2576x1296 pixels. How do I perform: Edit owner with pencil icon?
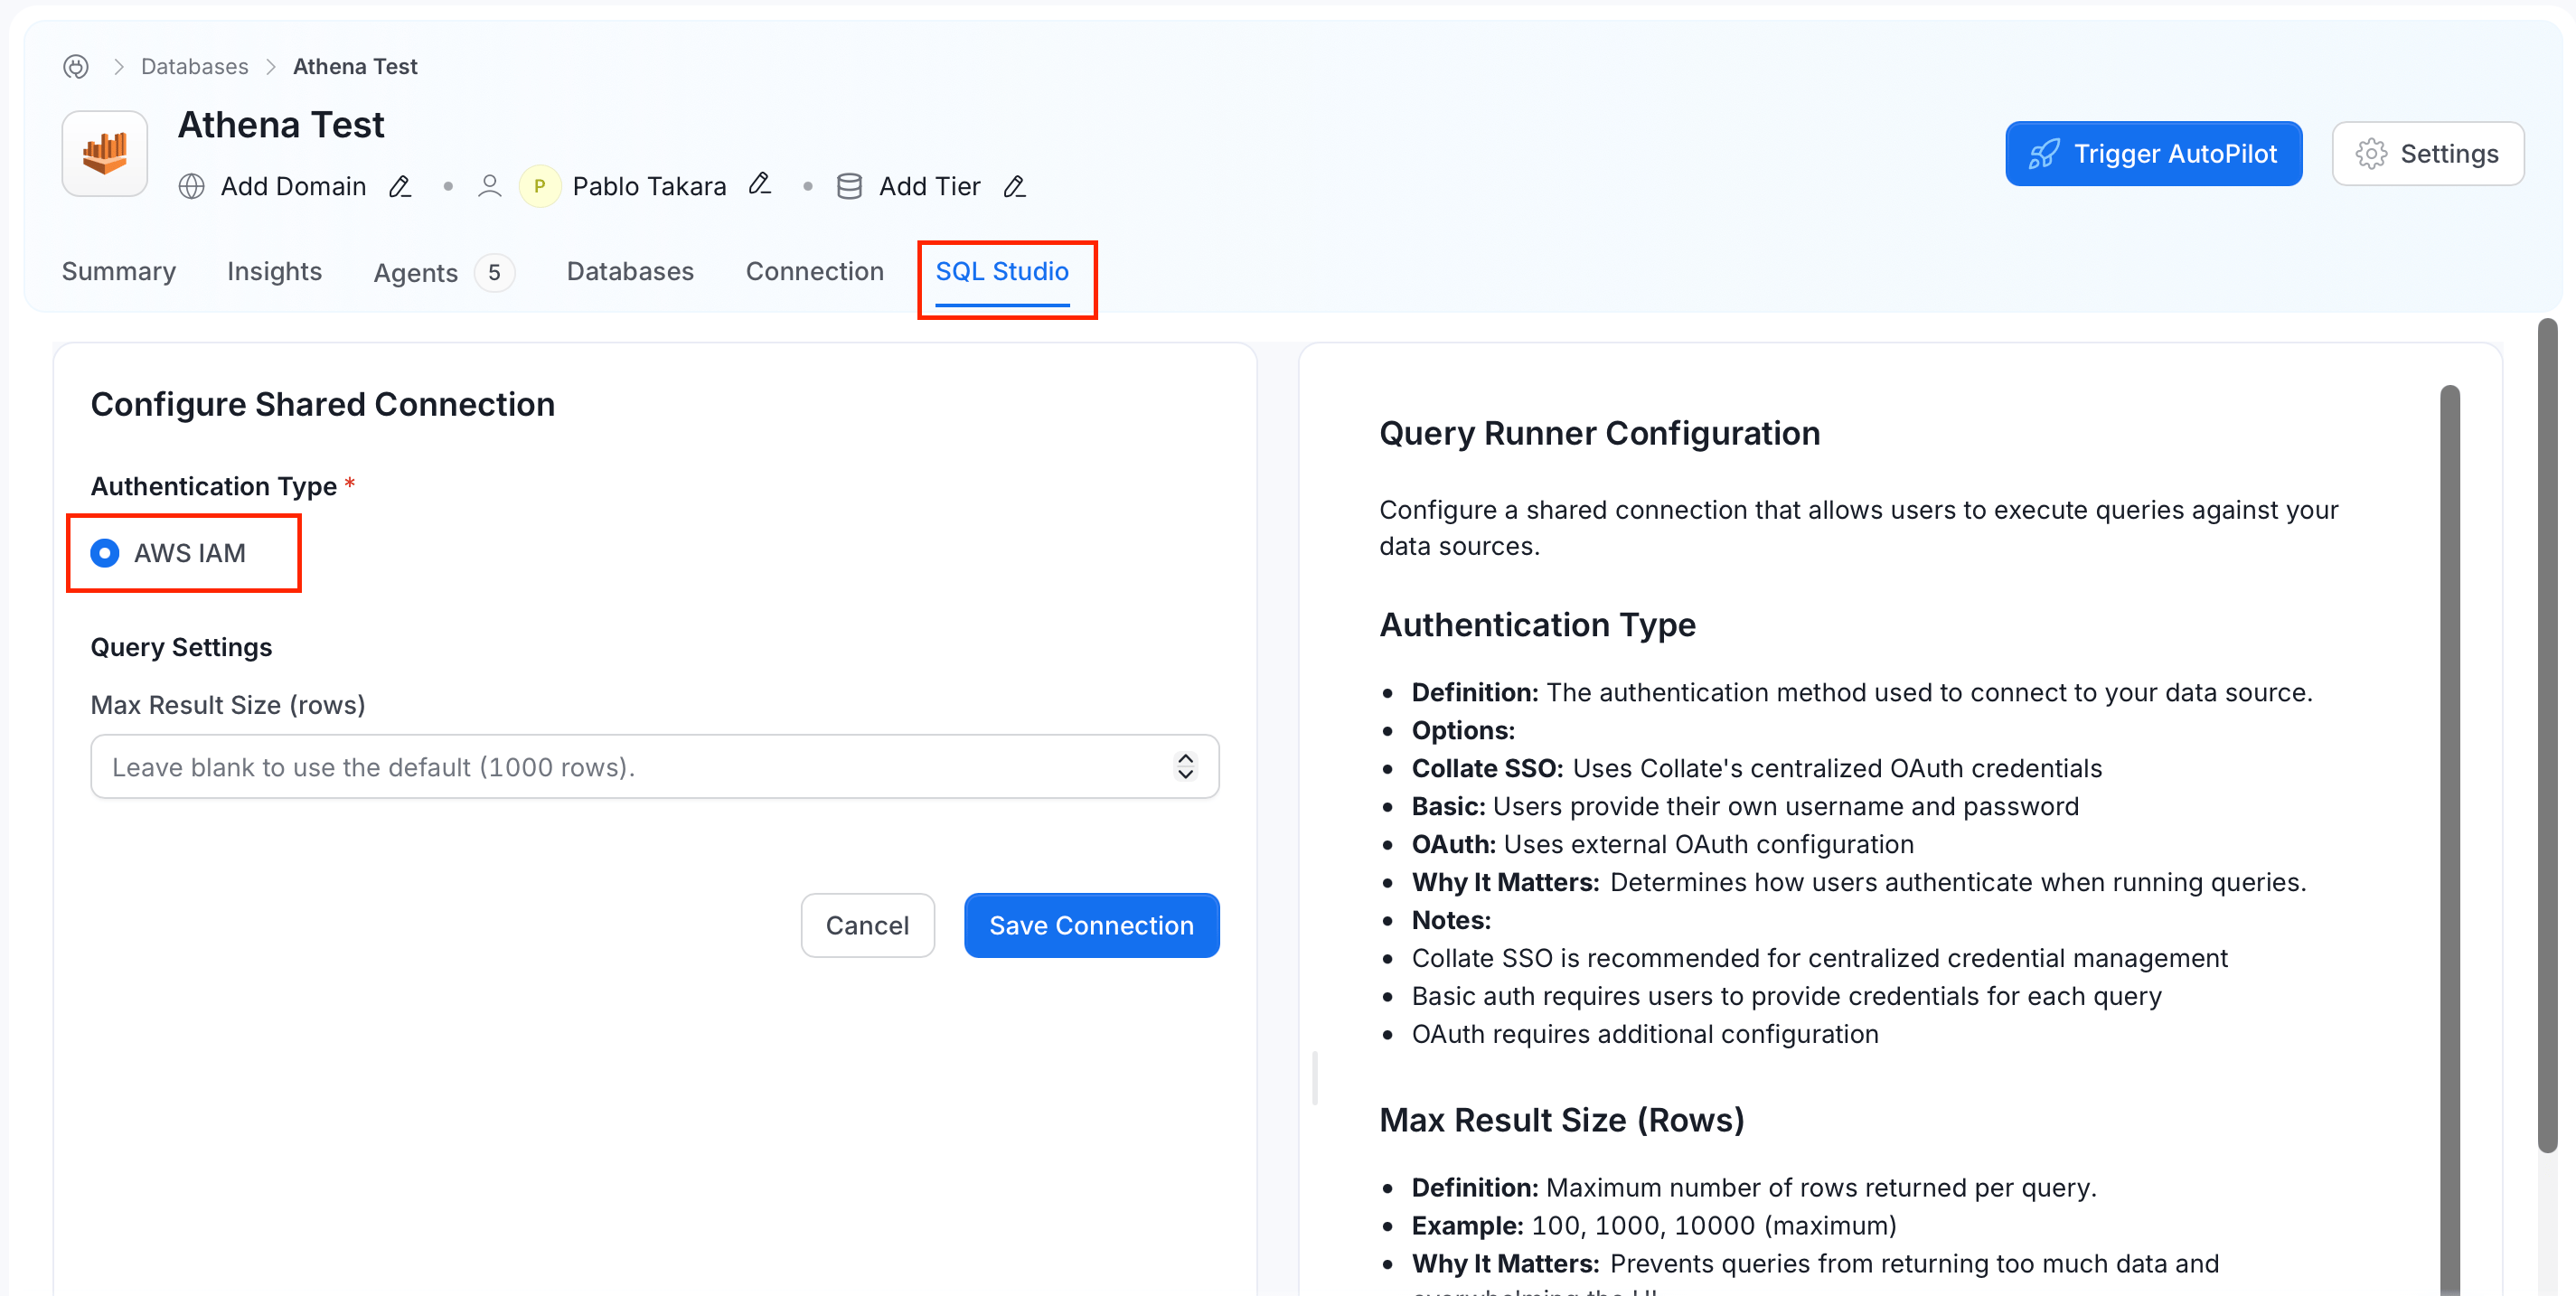click(x=760, y=184)
